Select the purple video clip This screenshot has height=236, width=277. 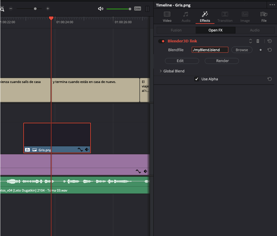pyautogui.click(x=75, y=164)
